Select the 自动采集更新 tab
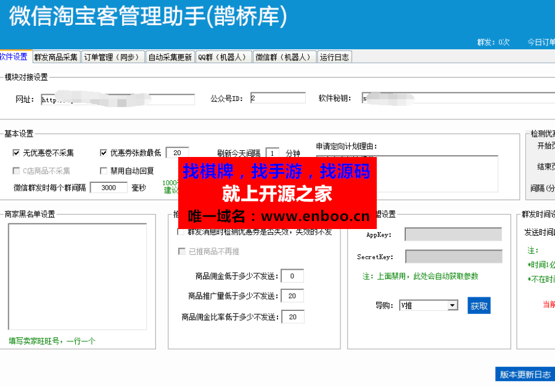The width and height of the screenshot is (555, 386). pyautogui.click(x=170, y=57)
